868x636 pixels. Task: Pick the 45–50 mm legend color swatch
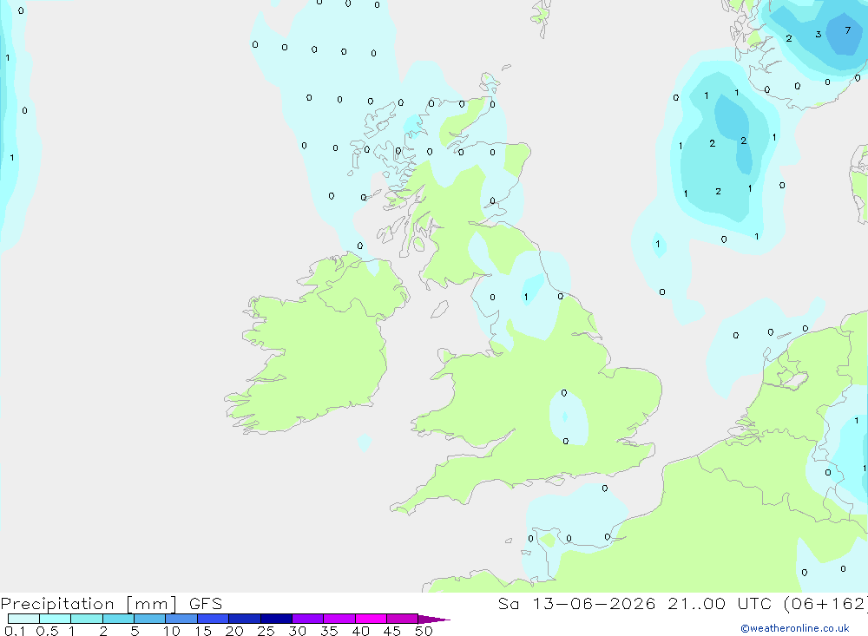click(x=403, y=619)
